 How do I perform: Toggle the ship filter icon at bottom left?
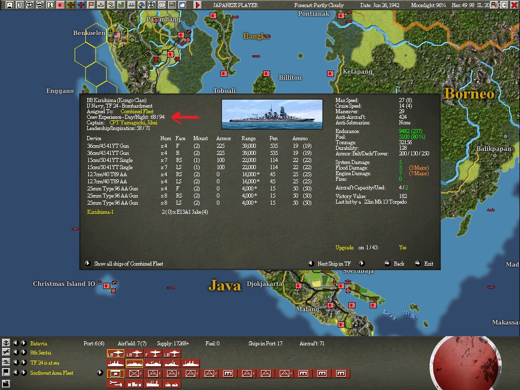tap(6, 362)
